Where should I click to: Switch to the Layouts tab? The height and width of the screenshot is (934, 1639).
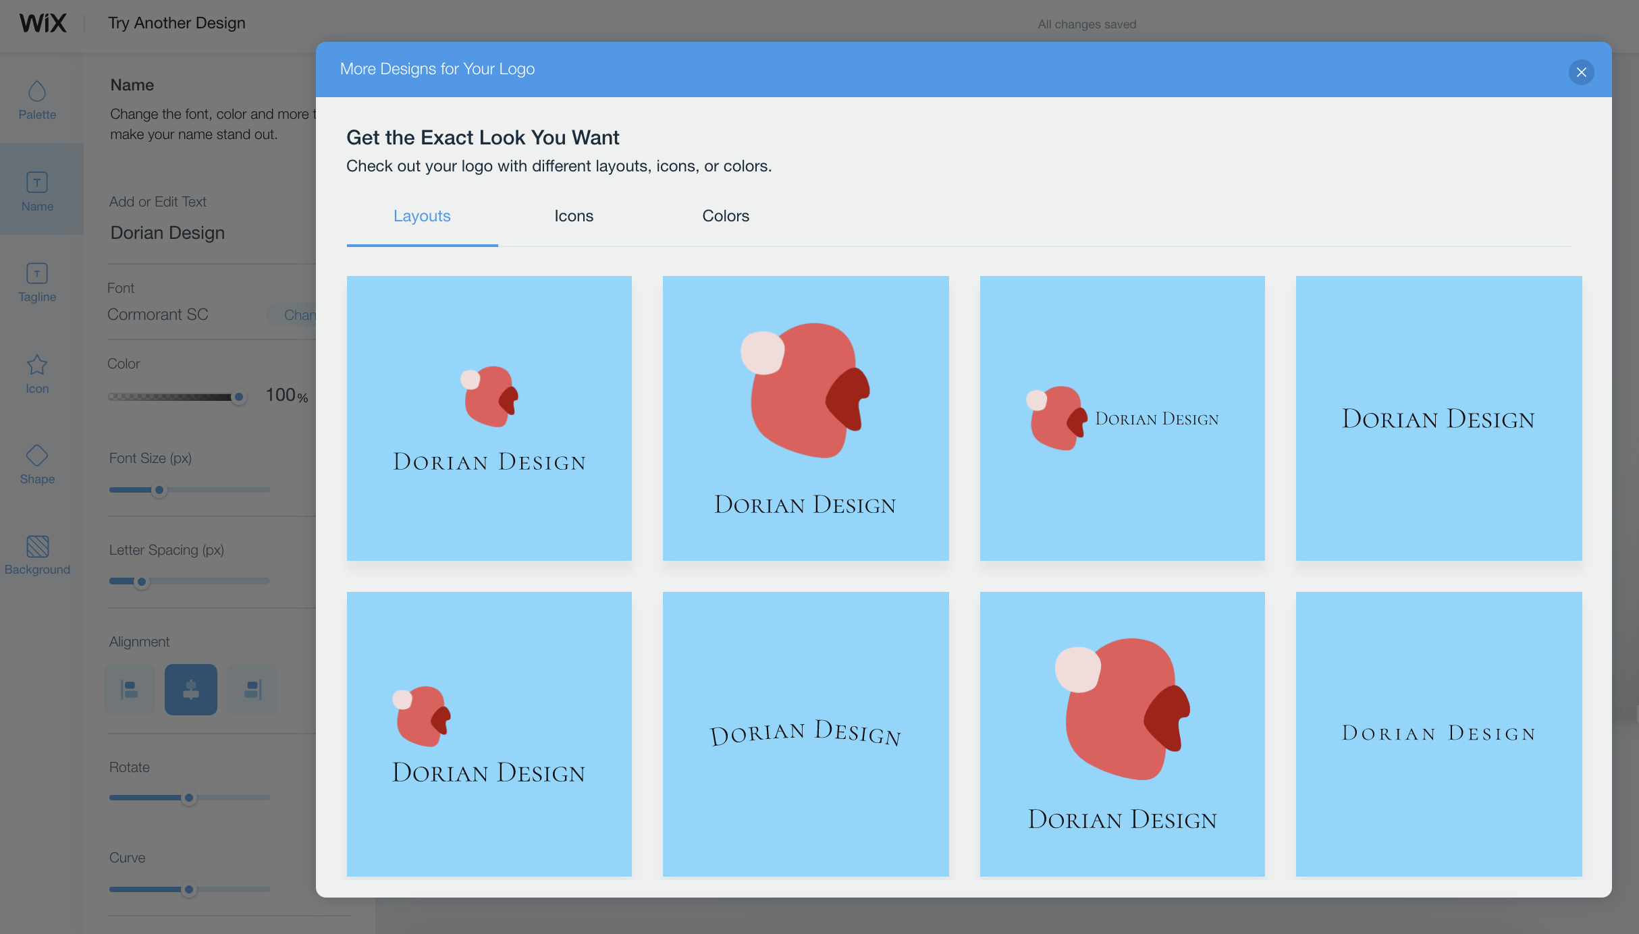(x=422, y=216)
